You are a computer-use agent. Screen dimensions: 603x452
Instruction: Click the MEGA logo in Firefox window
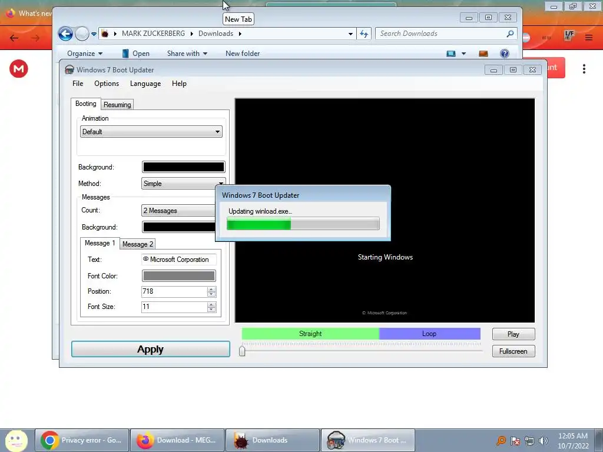18,69
